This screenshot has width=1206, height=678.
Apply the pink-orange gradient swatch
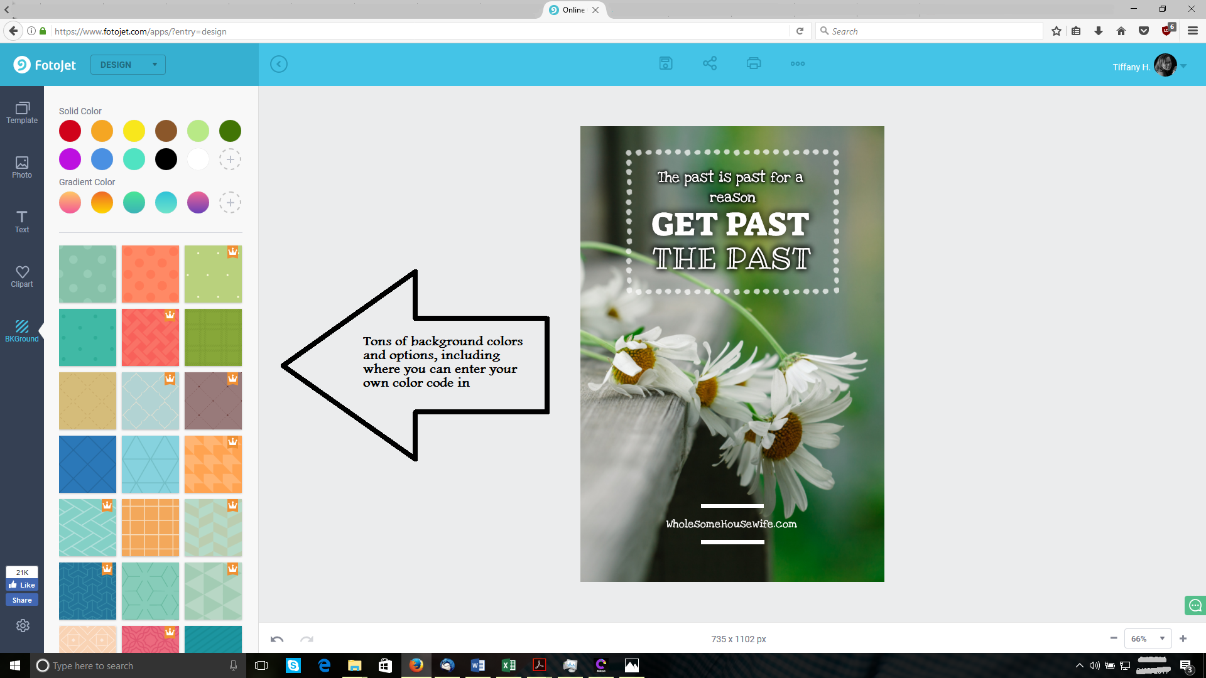[x=70, y=203]
